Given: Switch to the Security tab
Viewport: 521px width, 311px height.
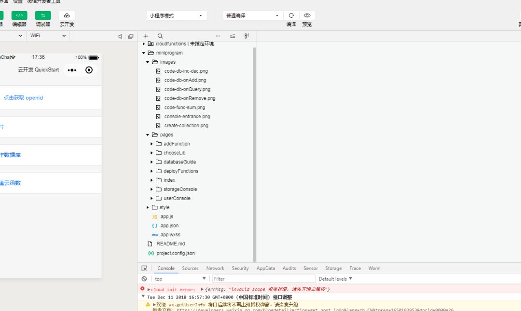Looking at the screenshot, I should [240, 268].
